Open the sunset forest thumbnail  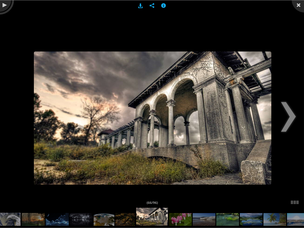(33, 219)
